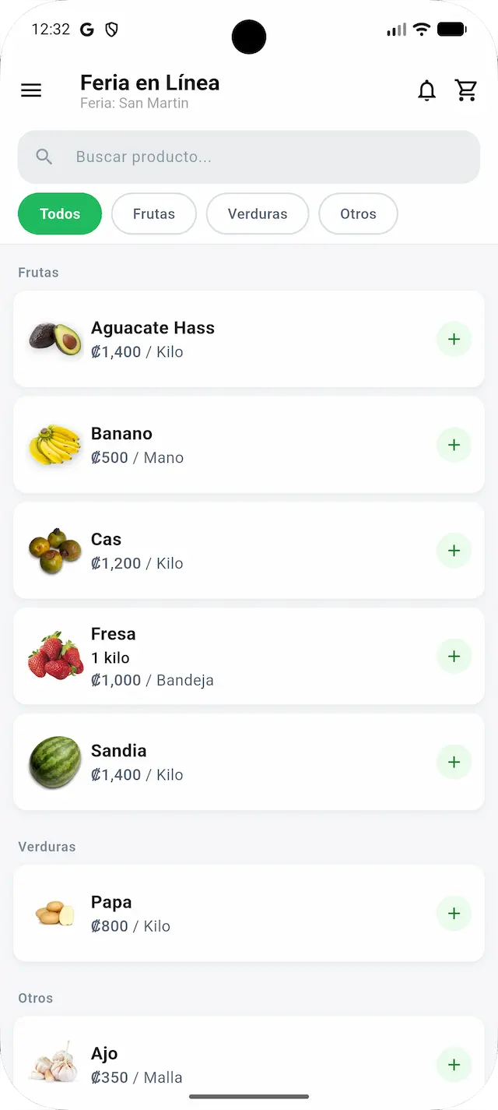
Task: Select the Todos filter chip
Action: (x=60, y=213)
